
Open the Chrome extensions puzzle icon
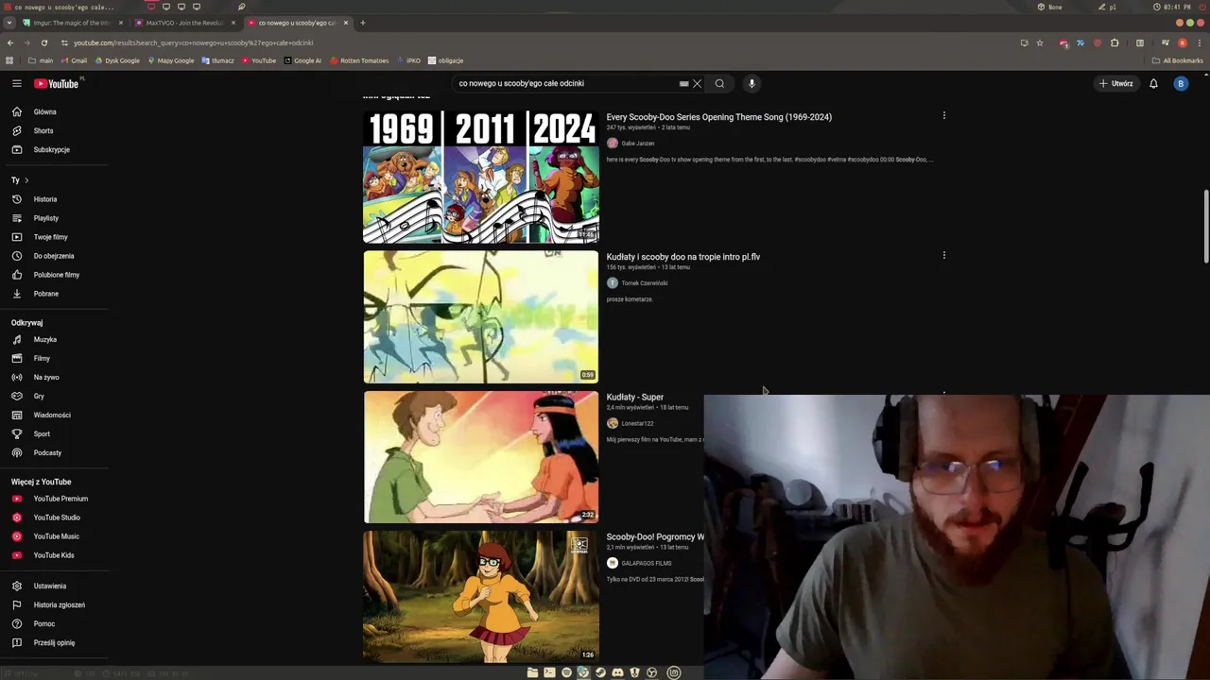click(1115, 42)
